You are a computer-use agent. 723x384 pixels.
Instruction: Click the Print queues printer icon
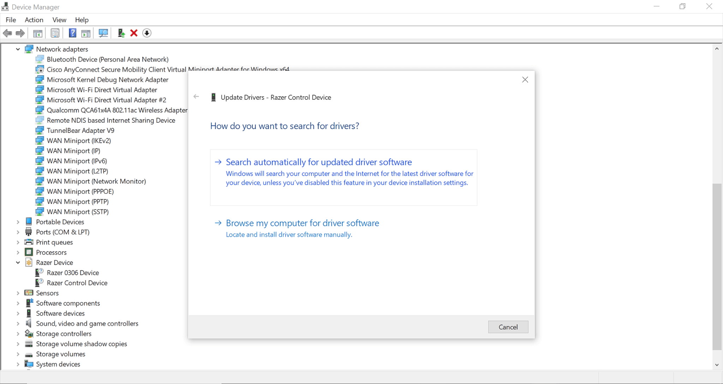click(29, 242)
